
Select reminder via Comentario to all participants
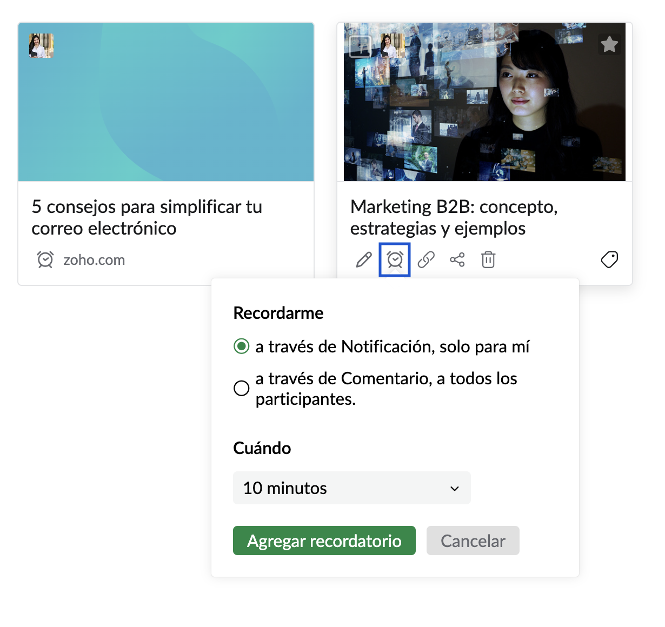tap(242, 388)
